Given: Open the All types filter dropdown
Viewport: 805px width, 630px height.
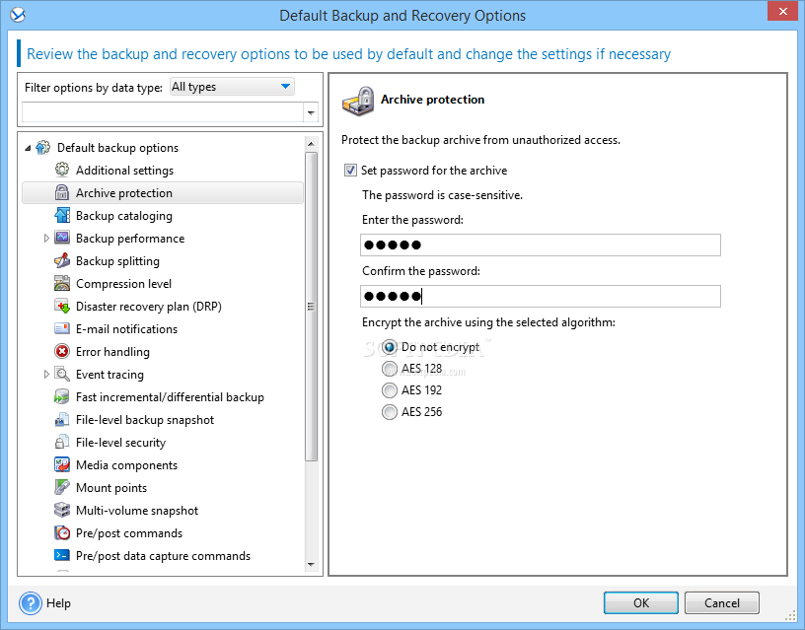Looking at the screenshot, I should (232, 87).
